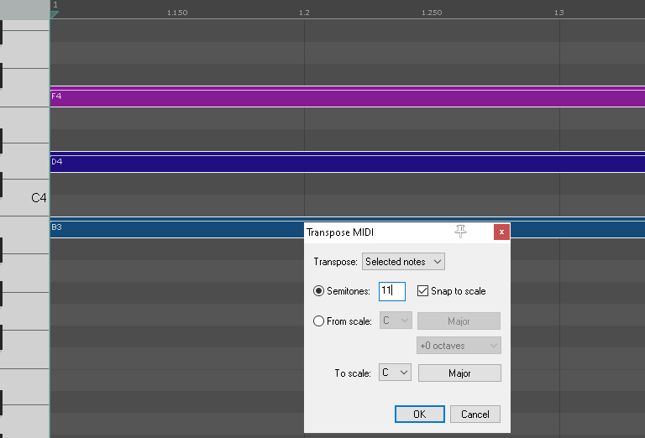Select the F4 MIDI note
645x438 pixels.
(348, 98)
